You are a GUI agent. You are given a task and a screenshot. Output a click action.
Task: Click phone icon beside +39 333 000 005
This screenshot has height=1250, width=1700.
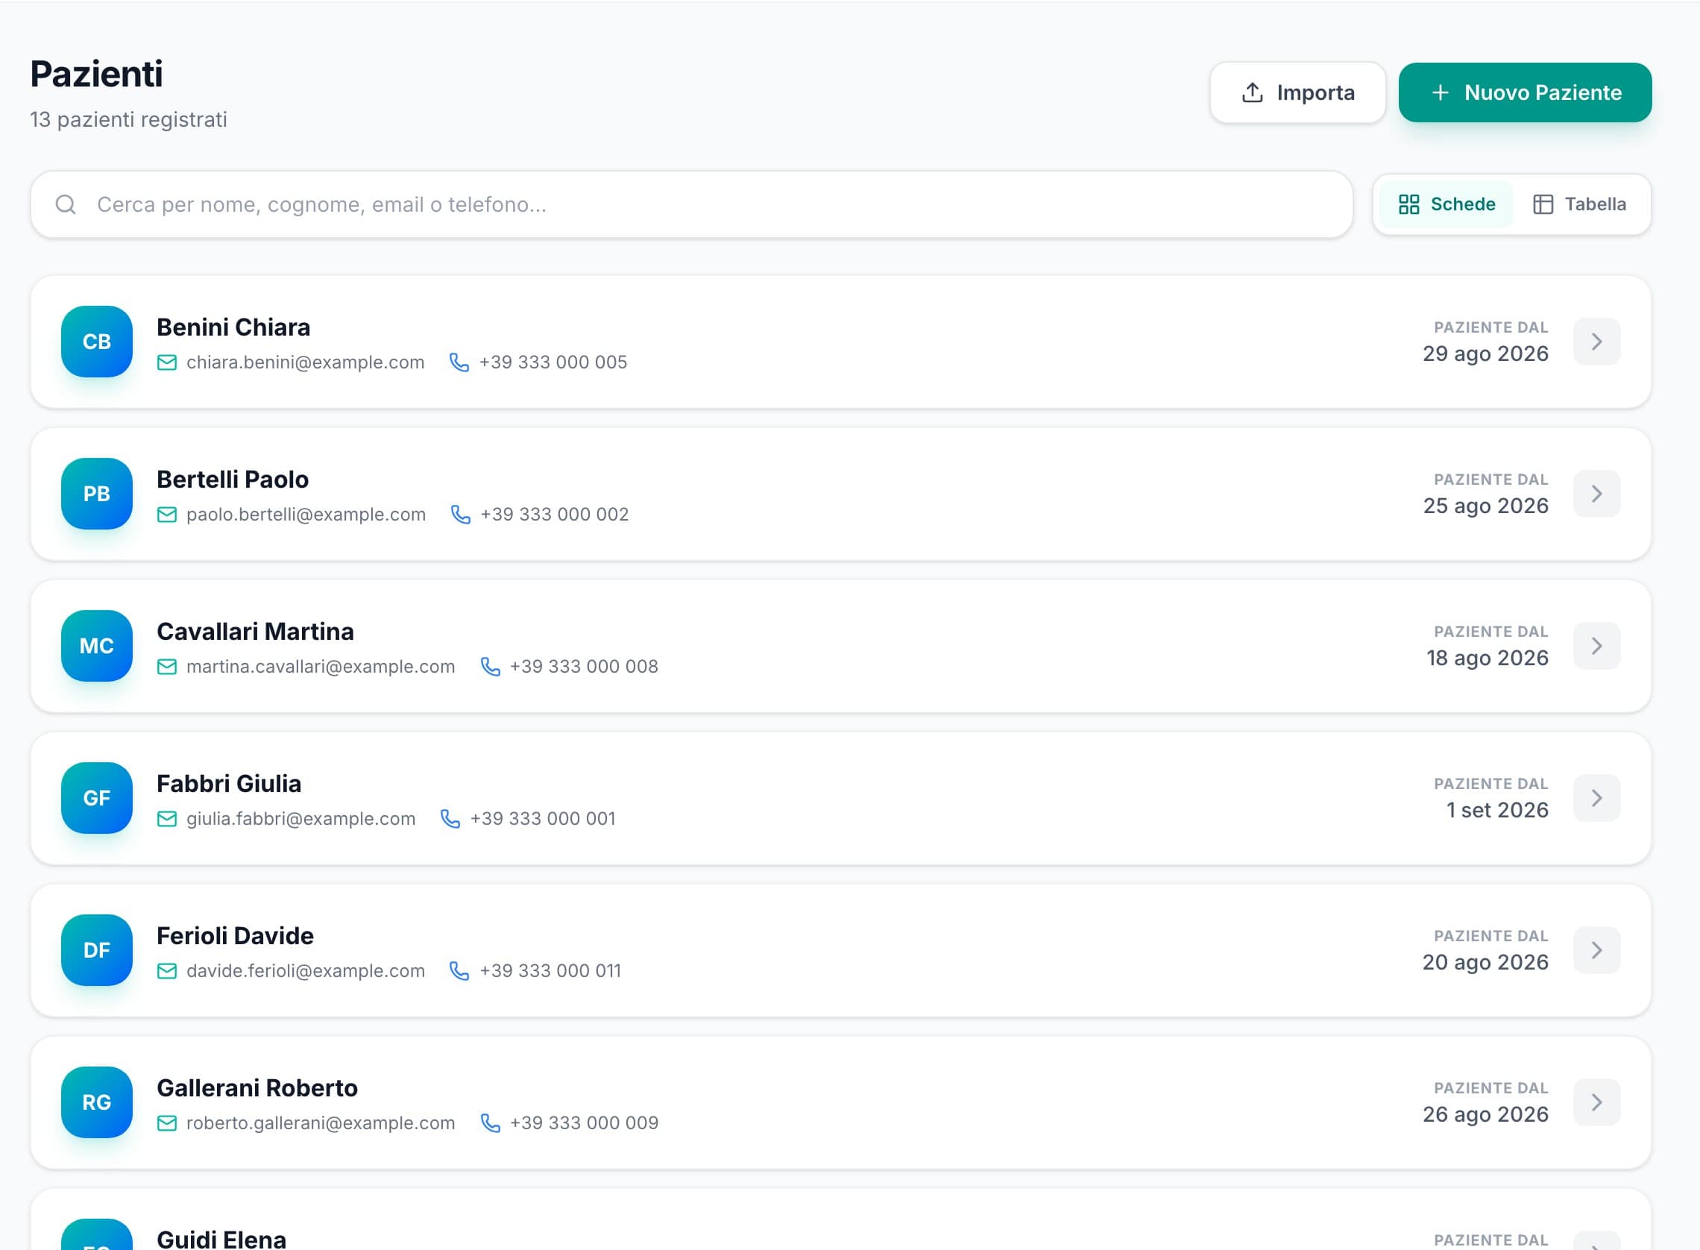459,362
